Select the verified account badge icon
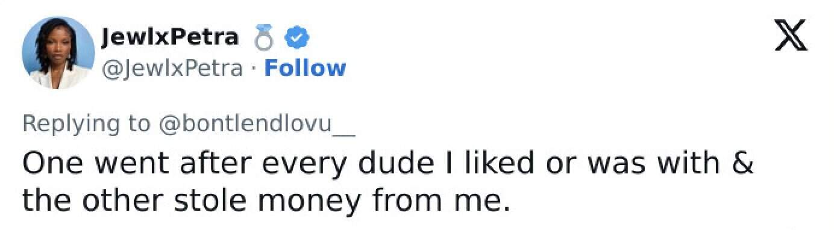834x230 pixels. [x=297, y=39]
